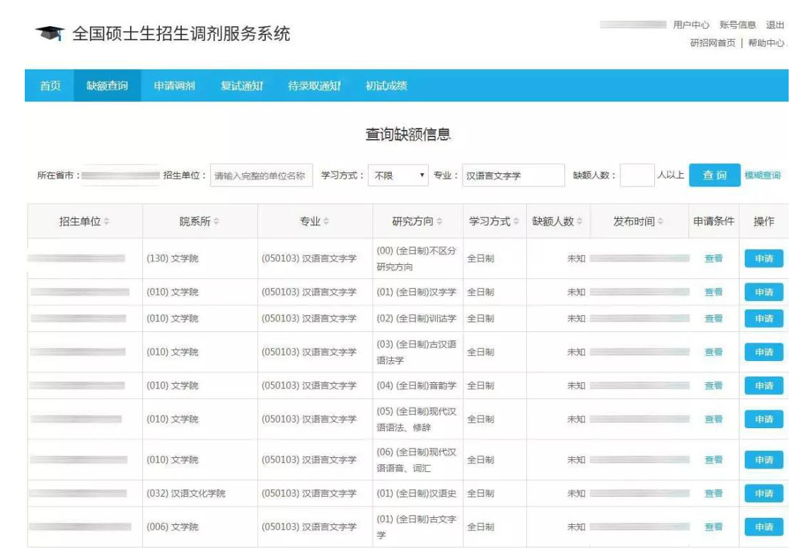Screen dimensions: 812x556
Task: Open 初试成绩 tab
Action: pyautogui.click(x=386, y=86)
